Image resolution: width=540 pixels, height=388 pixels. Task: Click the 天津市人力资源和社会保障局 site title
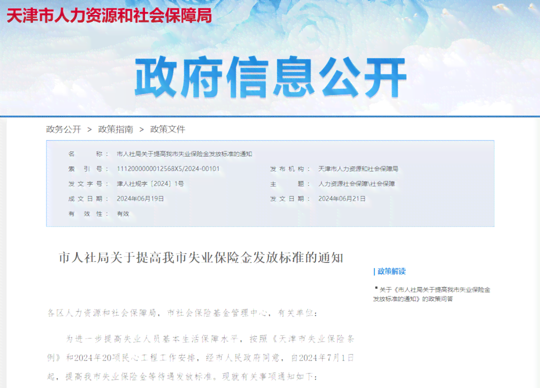coord(109,16)
